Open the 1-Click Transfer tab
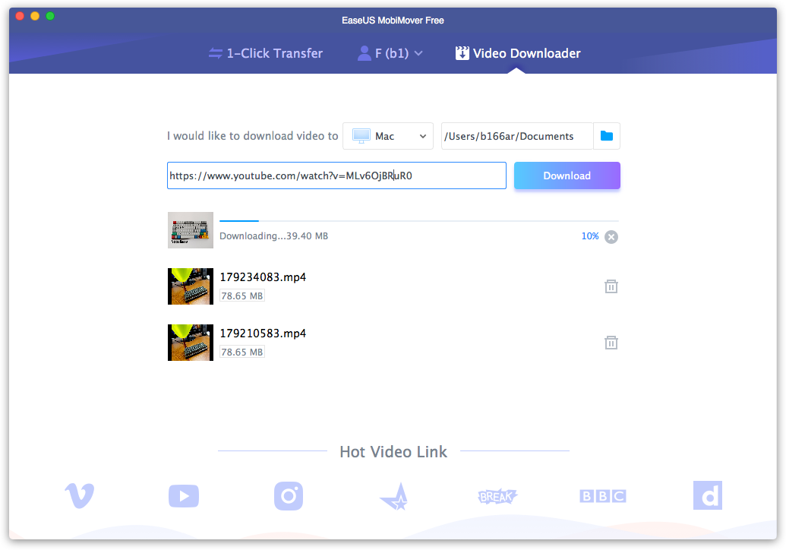The image size is (786, 550). [x=266, y=53]
